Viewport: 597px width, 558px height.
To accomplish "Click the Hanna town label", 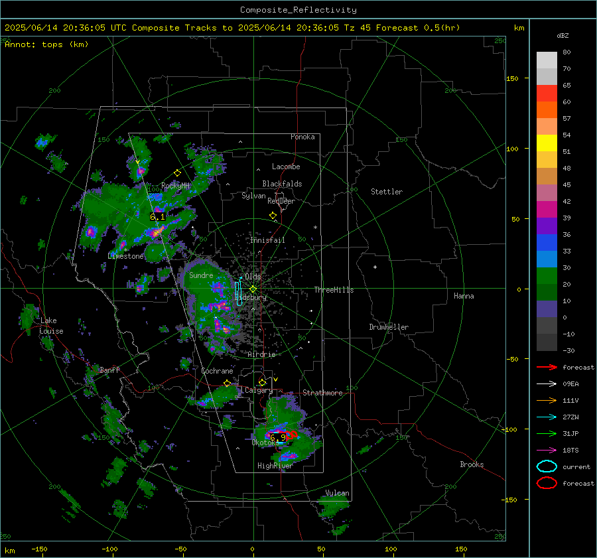I will (x=464, y=296).
